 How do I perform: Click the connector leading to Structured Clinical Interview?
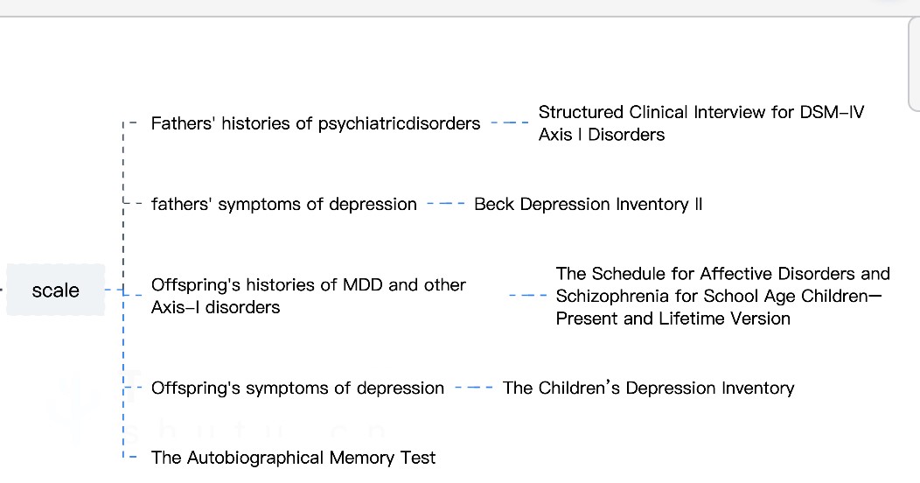(510, 123)
